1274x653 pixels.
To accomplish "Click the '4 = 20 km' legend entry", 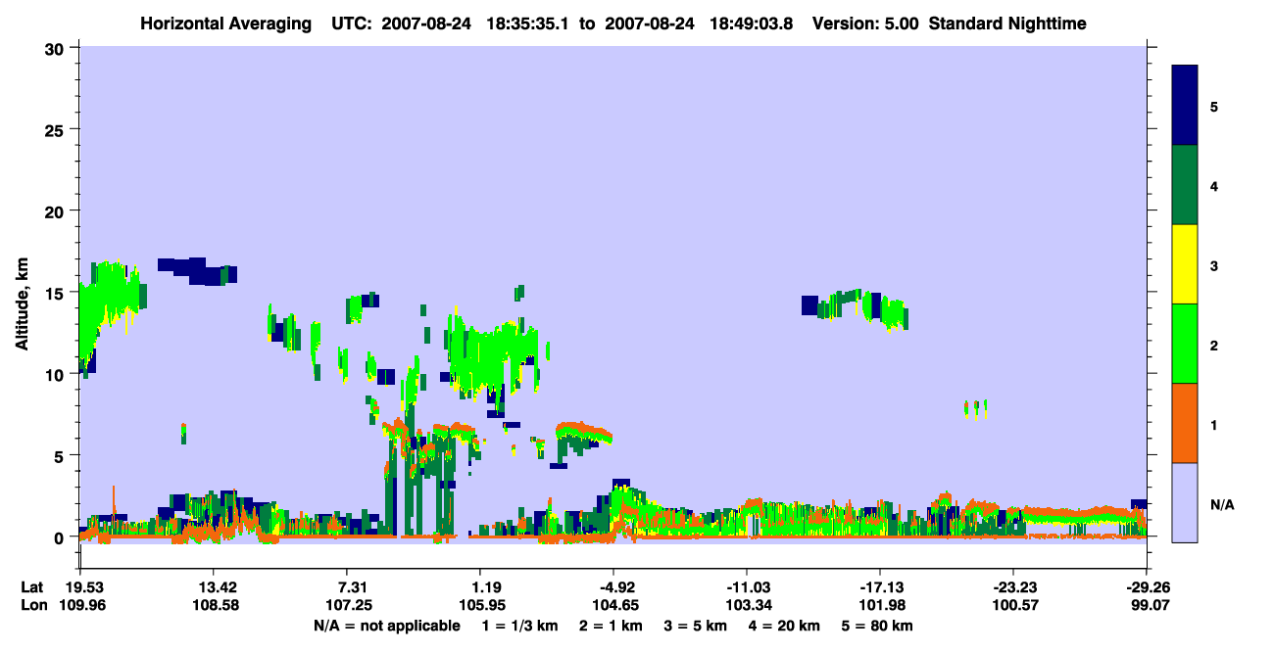I will coord(784,626).
